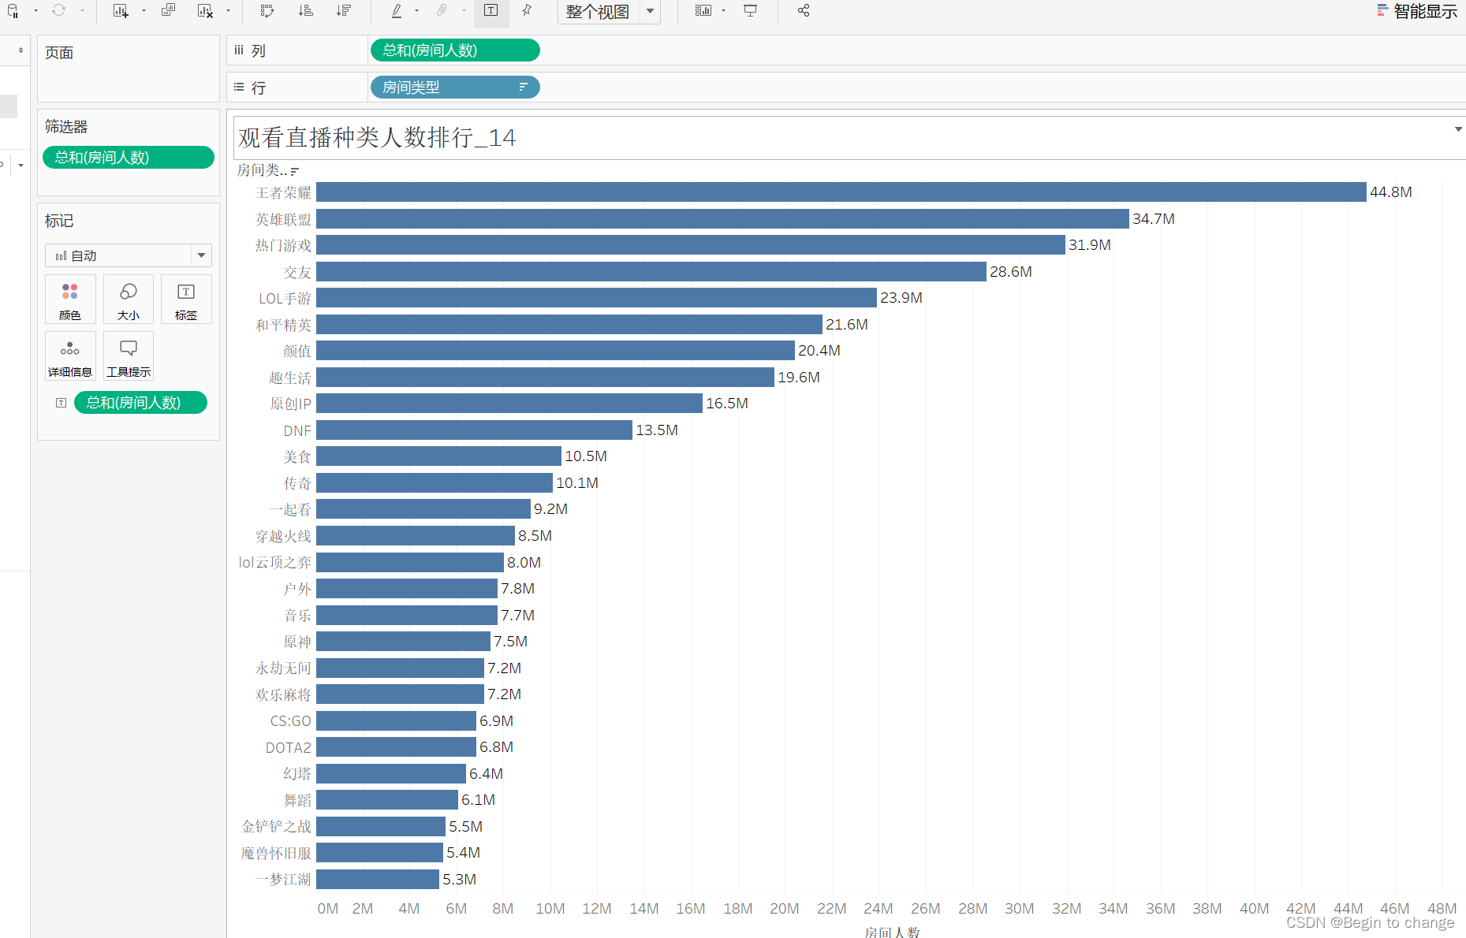Viewport: 1466px width, 938px height.
Task: Click the duplicate worksheet icon
Action: [x=168, y=10]
